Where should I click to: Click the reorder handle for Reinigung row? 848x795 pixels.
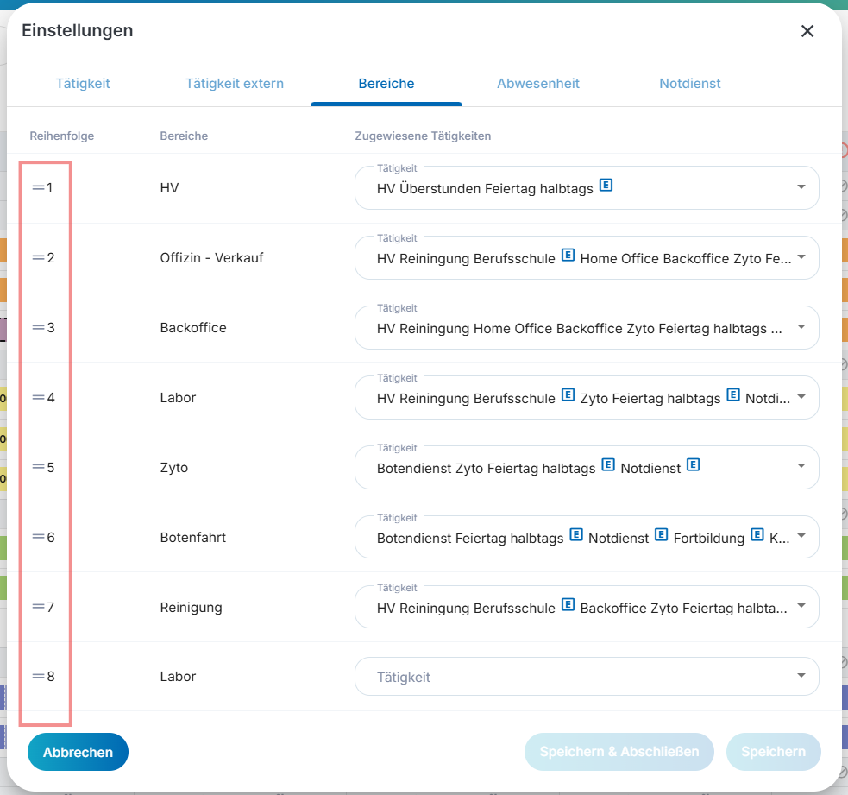click(38, 607)
